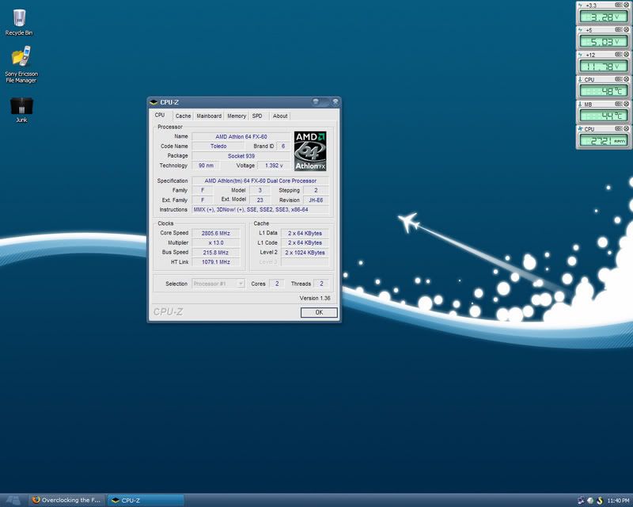Image resolution: width=633 pixels, height=507 pixels.
Task: Click the 48 °C CPU temperature display
Action: [x=604, y=91]
